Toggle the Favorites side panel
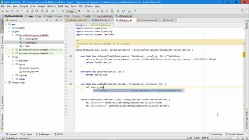This screenshot has height=140, width=249. 2,103
